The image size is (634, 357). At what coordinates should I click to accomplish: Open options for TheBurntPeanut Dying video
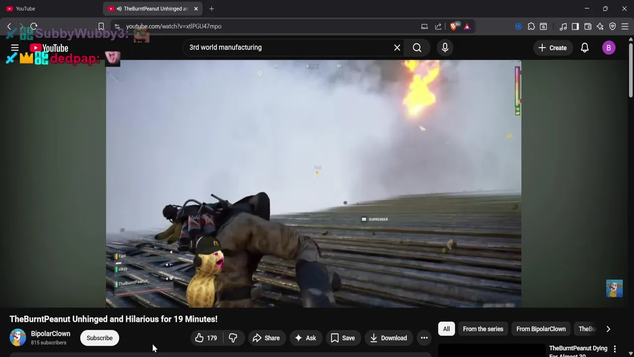coord(615,349)
